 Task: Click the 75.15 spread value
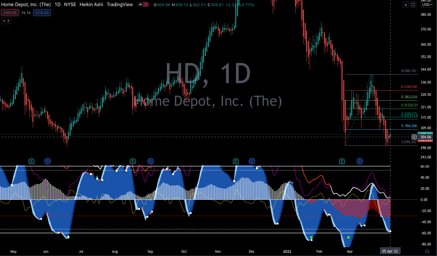point(26,13)
